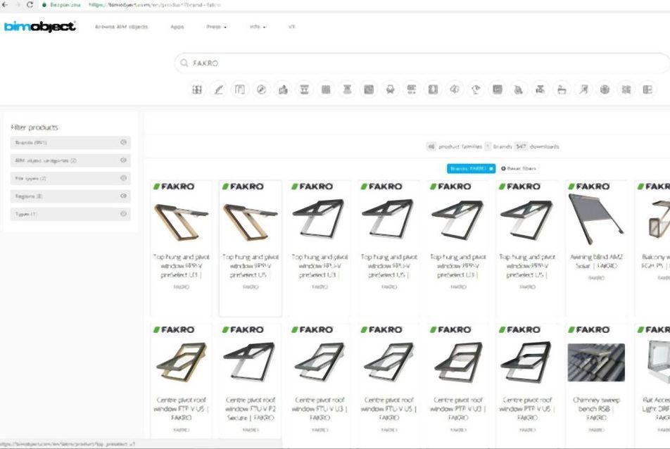Toggle the eye icon on Types filter
This screenshot has width=670, height=449.
(123, 214)
